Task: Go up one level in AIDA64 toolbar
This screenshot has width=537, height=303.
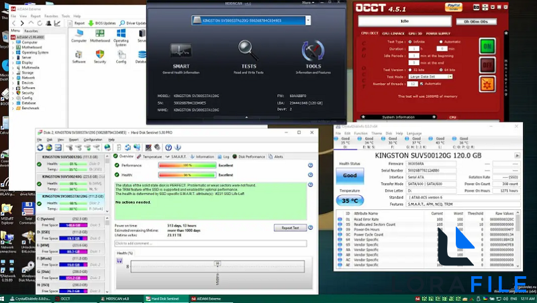Action: coord(31,23)
